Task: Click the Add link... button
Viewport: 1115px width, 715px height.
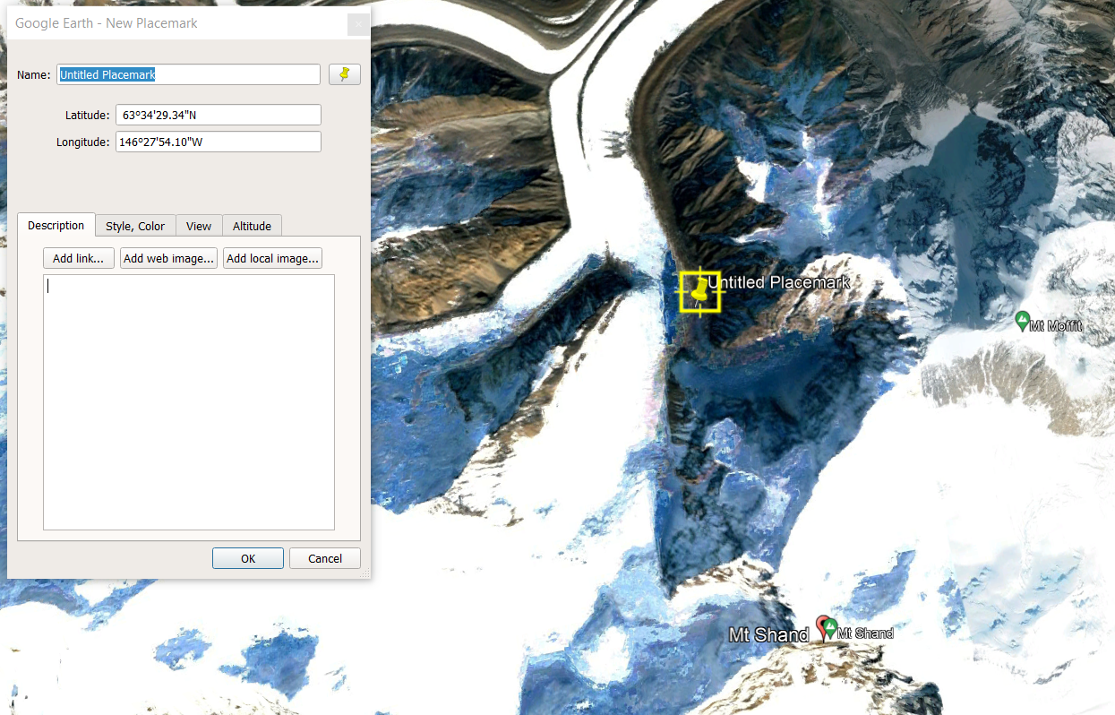Action: click(x=79, y=258)
